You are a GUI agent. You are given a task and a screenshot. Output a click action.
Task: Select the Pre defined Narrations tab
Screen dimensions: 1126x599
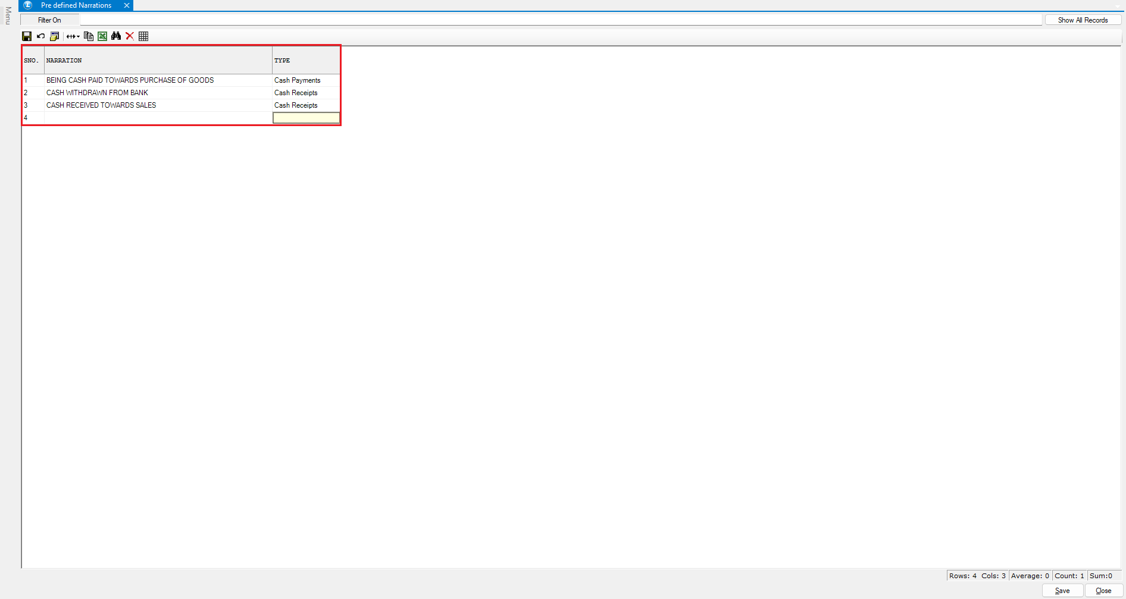point(76,5)
